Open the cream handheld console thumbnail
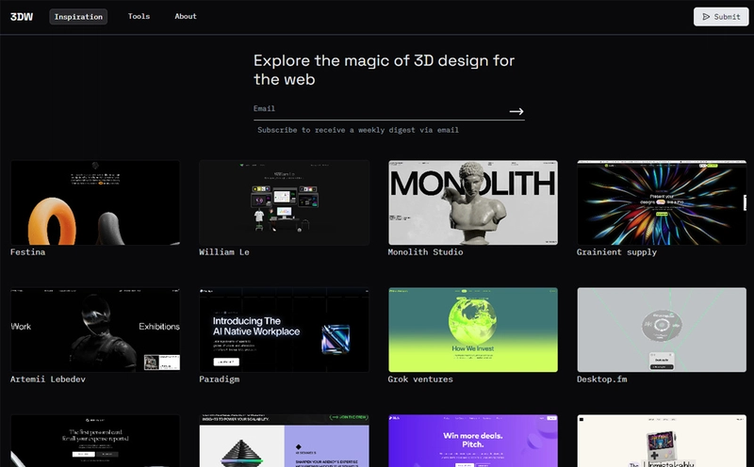The width and height of the screenshot is (754, 467). tap(662, 441)
